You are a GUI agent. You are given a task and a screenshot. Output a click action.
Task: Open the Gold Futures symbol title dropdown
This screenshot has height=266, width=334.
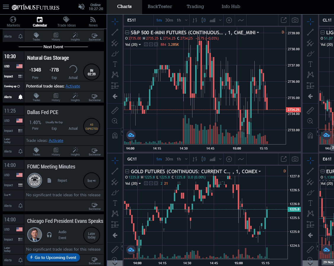point(259,171)
